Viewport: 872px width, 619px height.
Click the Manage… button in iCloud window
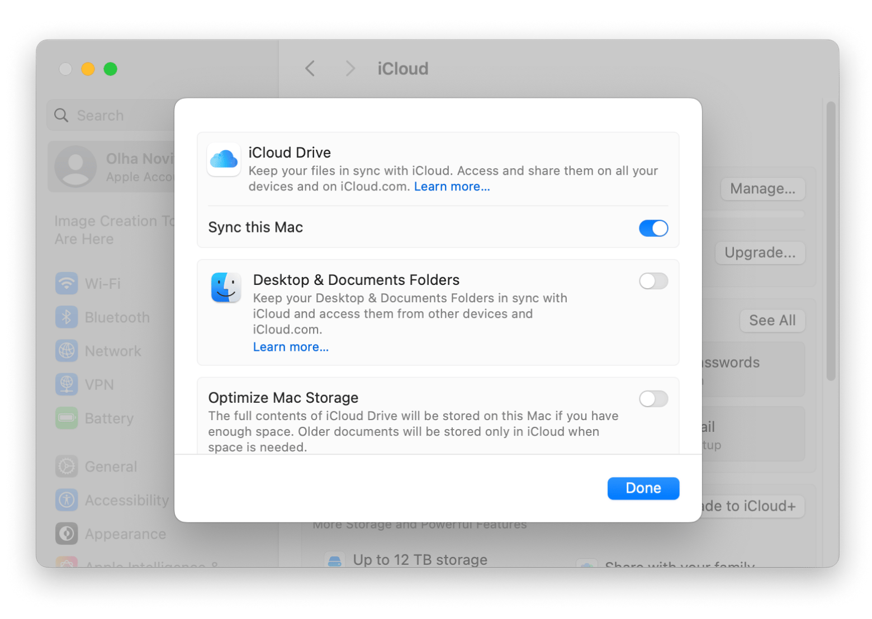(762, 189)
